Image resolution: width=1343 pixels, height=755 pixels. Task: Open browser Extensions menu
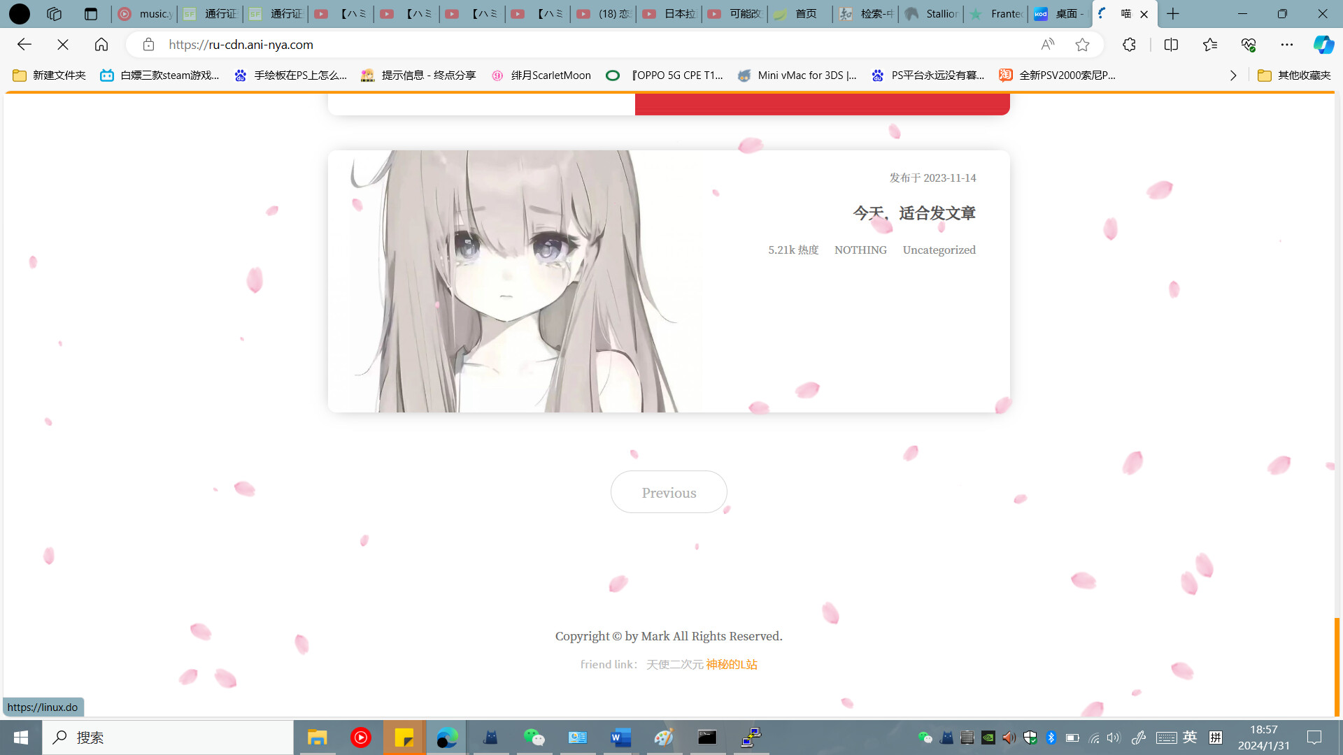coord(1129,45)
